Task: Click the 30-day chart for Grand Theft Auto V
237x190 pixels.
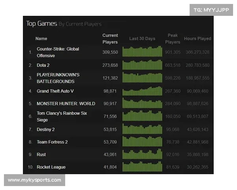Action: coord(142,91)
